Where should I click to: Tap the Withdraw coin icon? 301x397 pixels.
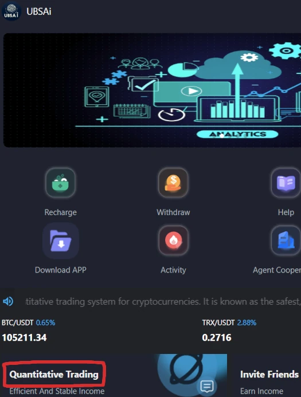[x=173, y=183]
